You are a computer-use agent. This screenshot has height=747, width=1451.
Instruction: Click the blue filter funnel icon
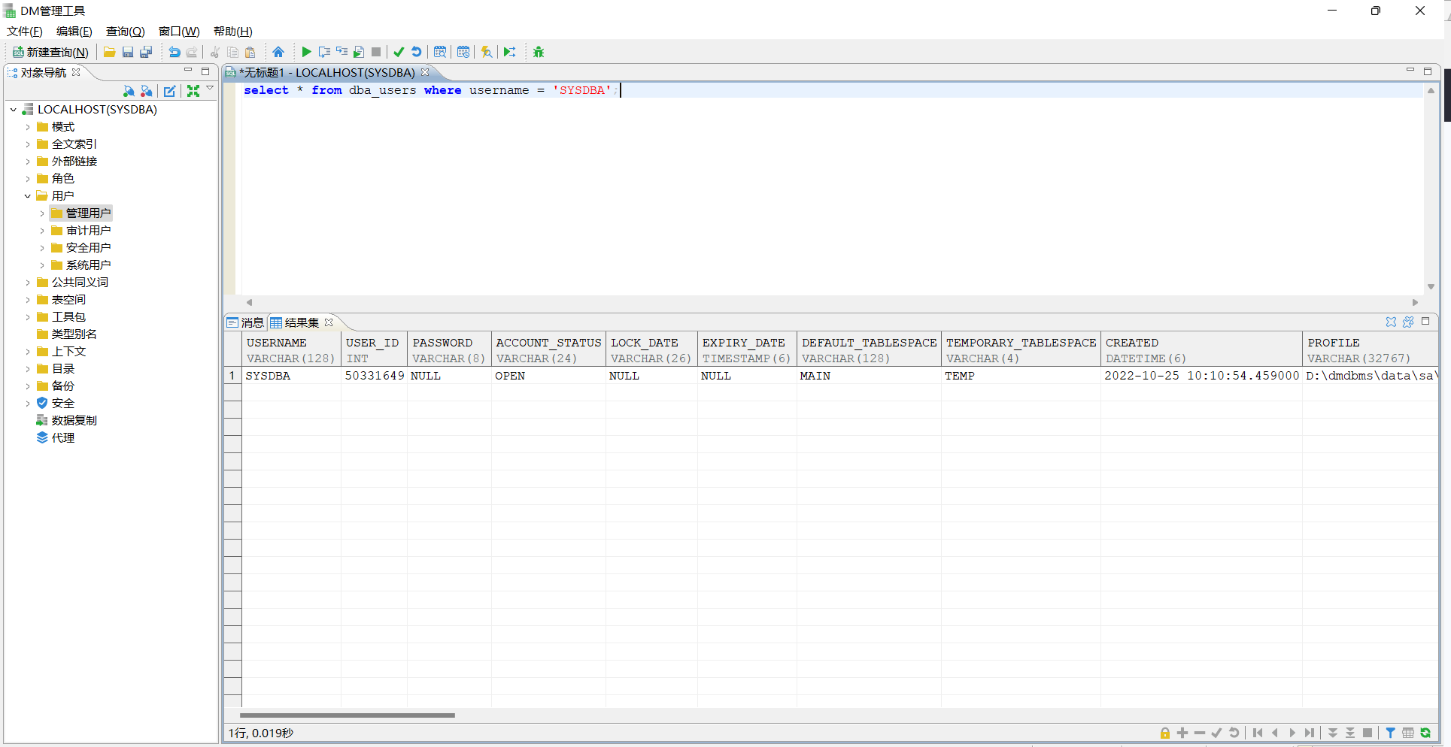pos(1391,733)
